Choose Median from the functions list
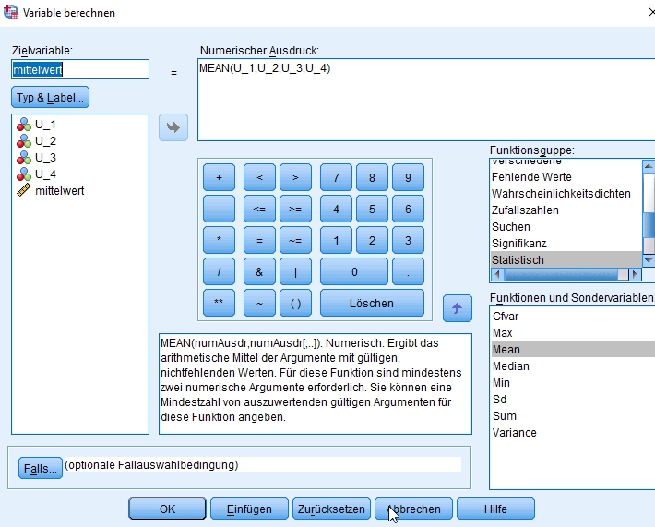655x527 pixels. coord(510,366)
